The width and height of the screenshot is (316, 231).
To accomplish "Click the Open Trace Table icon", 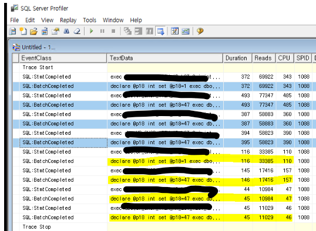I will [x=45, y=31].
